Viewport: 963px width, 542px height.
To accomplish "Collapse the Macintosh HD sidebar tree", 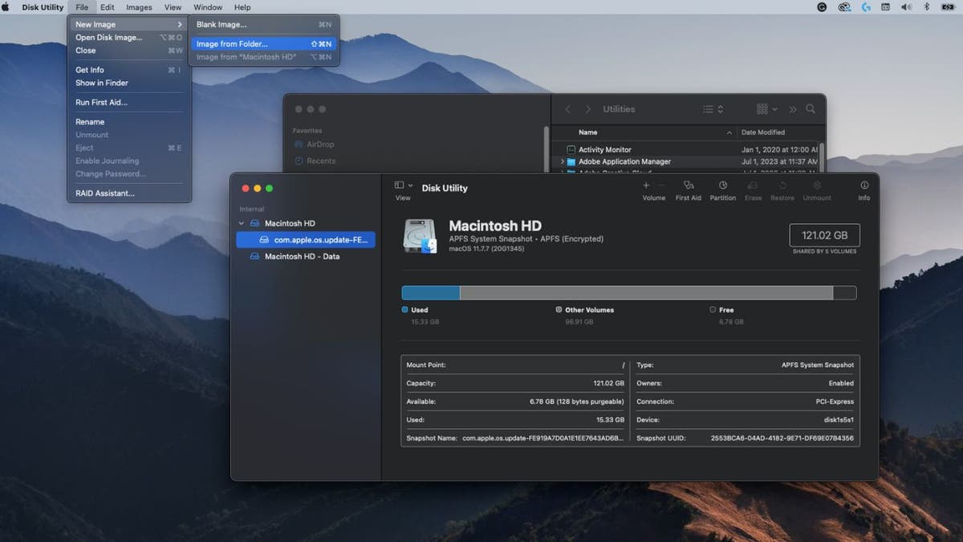I will pyautogui.click(x=242, y=223).
